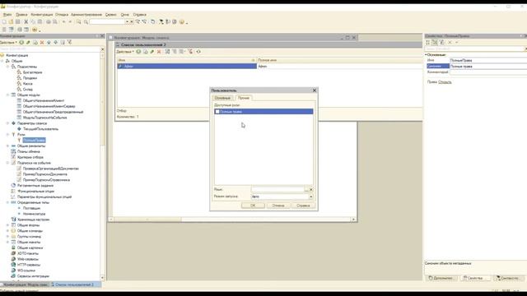527x296 pixels.
Task: Select ТекущийПользователь session parameter
Action: [40, 129]
